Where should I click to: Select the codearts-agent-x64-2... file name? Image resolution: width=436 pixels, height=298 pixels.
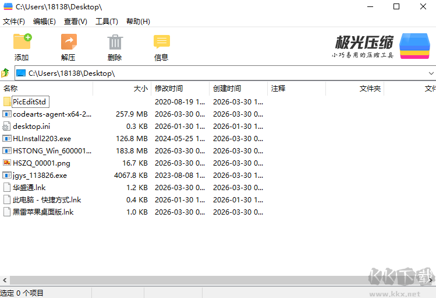point(52,114)
